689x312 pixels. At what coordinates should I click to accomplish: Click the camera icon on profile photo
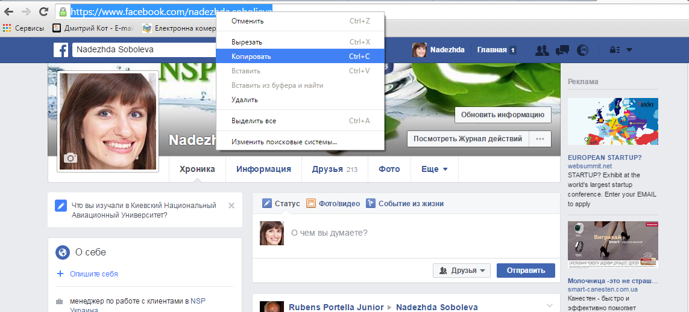pyautogui.click(x=71, y=158)
